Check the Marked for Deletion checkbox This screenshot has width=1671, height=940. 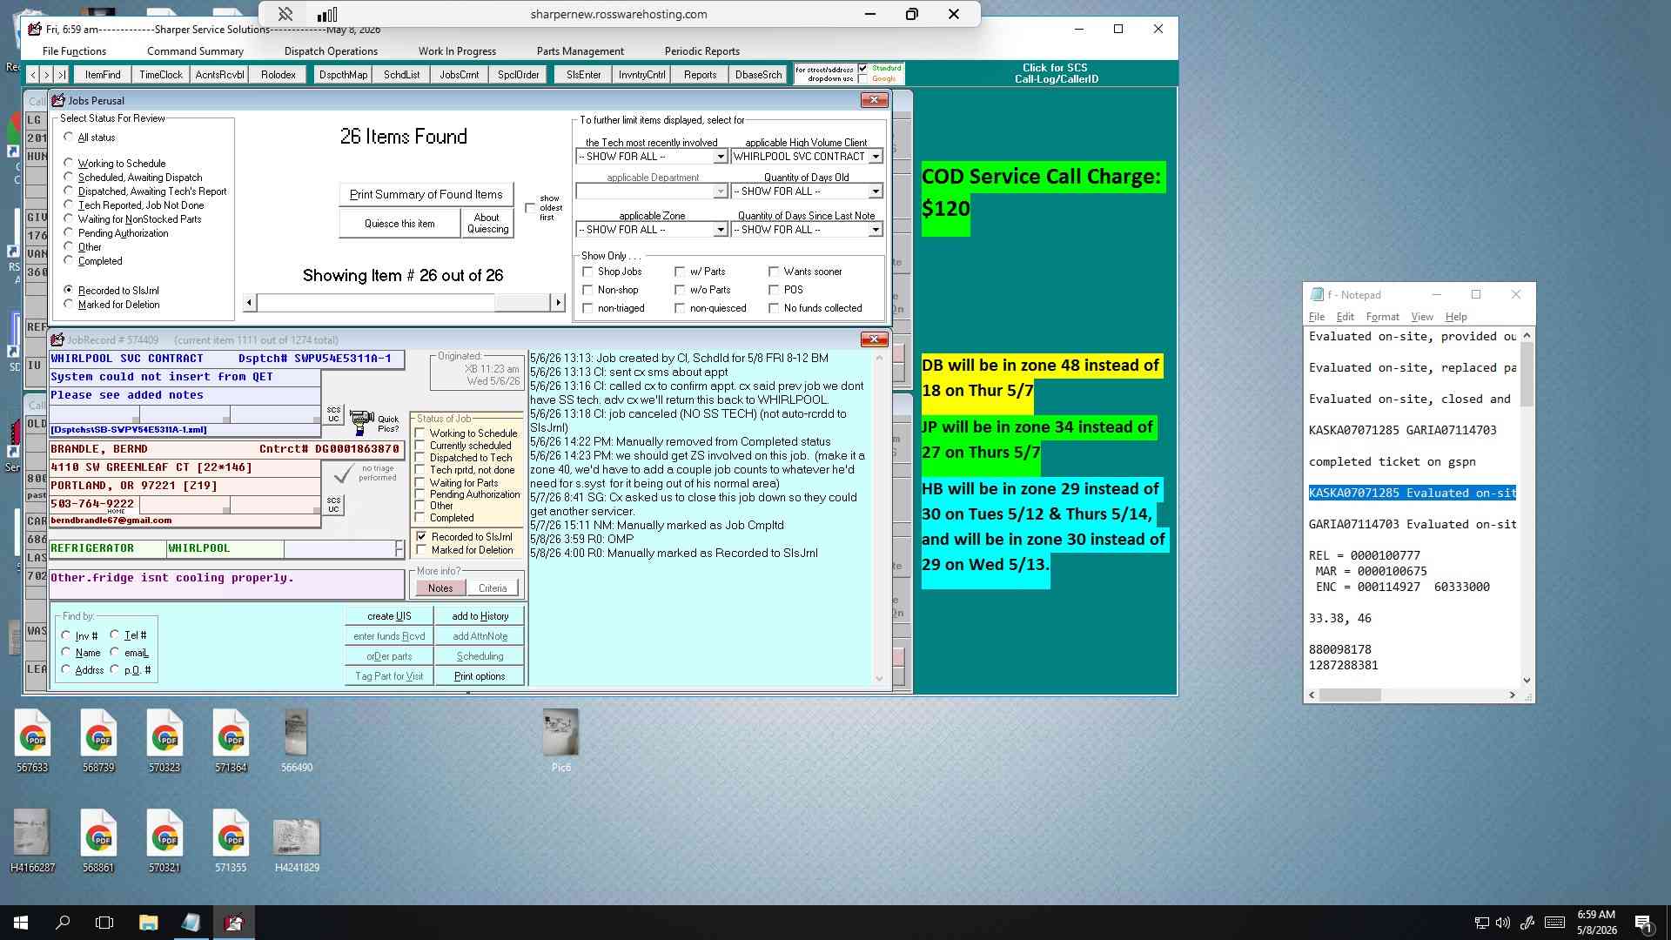click(422, 550)
